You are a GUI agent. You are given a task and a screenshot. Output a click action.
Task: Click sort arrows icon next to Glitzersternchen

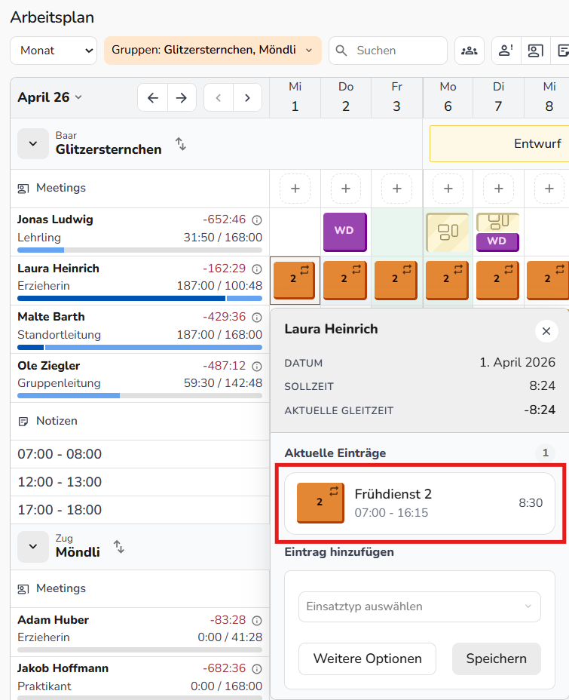point(181,143)
